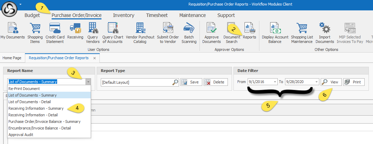The width and height of the screenshot is (373, 144).
Task: Select Receiving Information - Summary option
Action: [36, 108]
